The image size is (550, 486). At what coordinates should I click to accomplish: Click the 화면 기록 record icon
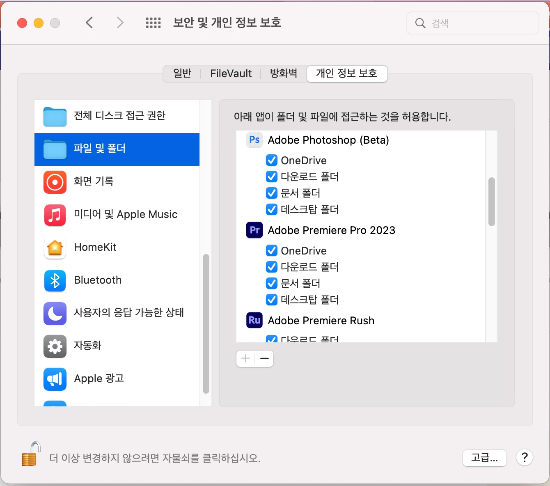55,182
